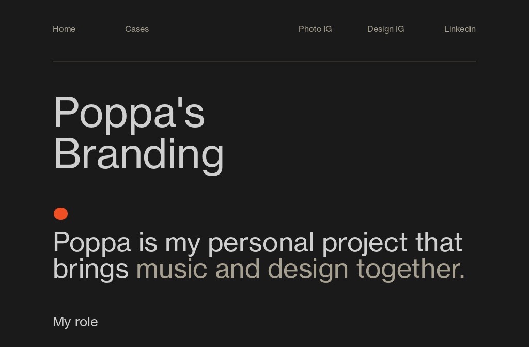Screen dimensions: 529x347
Task: Navigate to the Cases page
Action: [136, 29]
